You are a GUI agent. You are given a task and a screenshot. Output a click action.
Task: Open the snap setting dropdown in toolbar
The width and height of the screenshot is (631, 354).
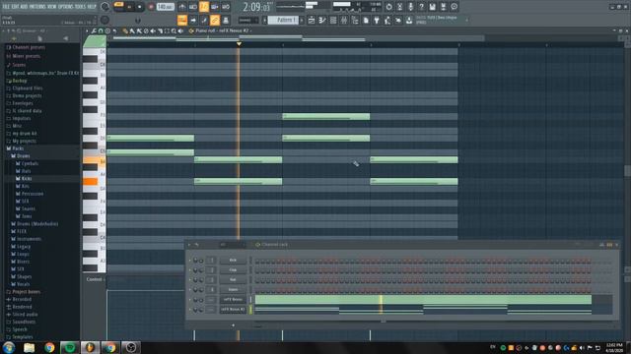[x=247, y=20]
